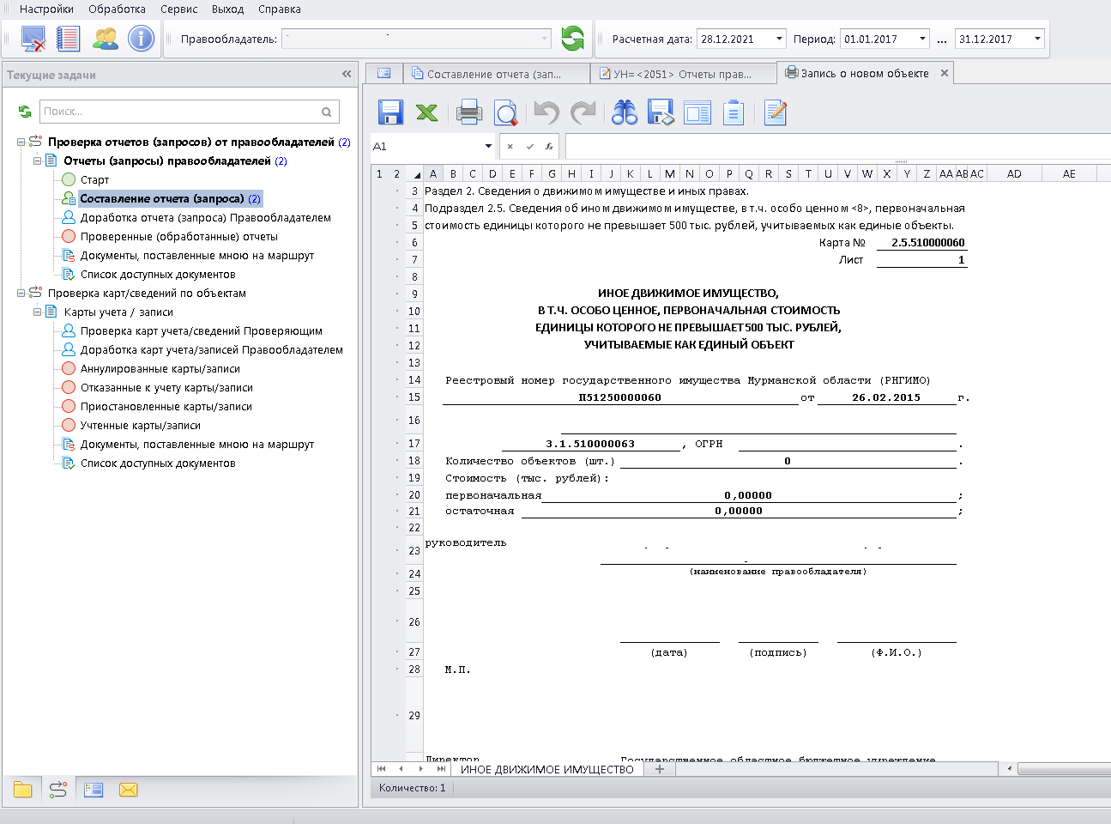This screenshot has height=824, width=1111.
Task: Edit the document with the pencil page icon
Action: coord(775,112)
